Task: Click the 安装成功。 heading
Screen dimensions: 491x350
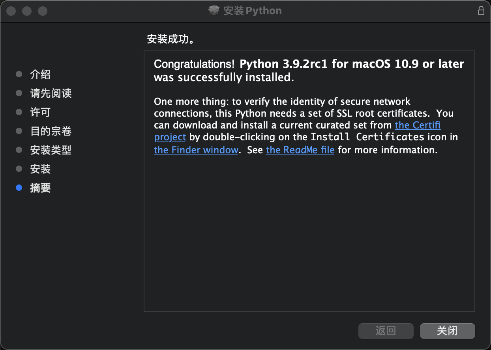Action: [x=172, y=39]
